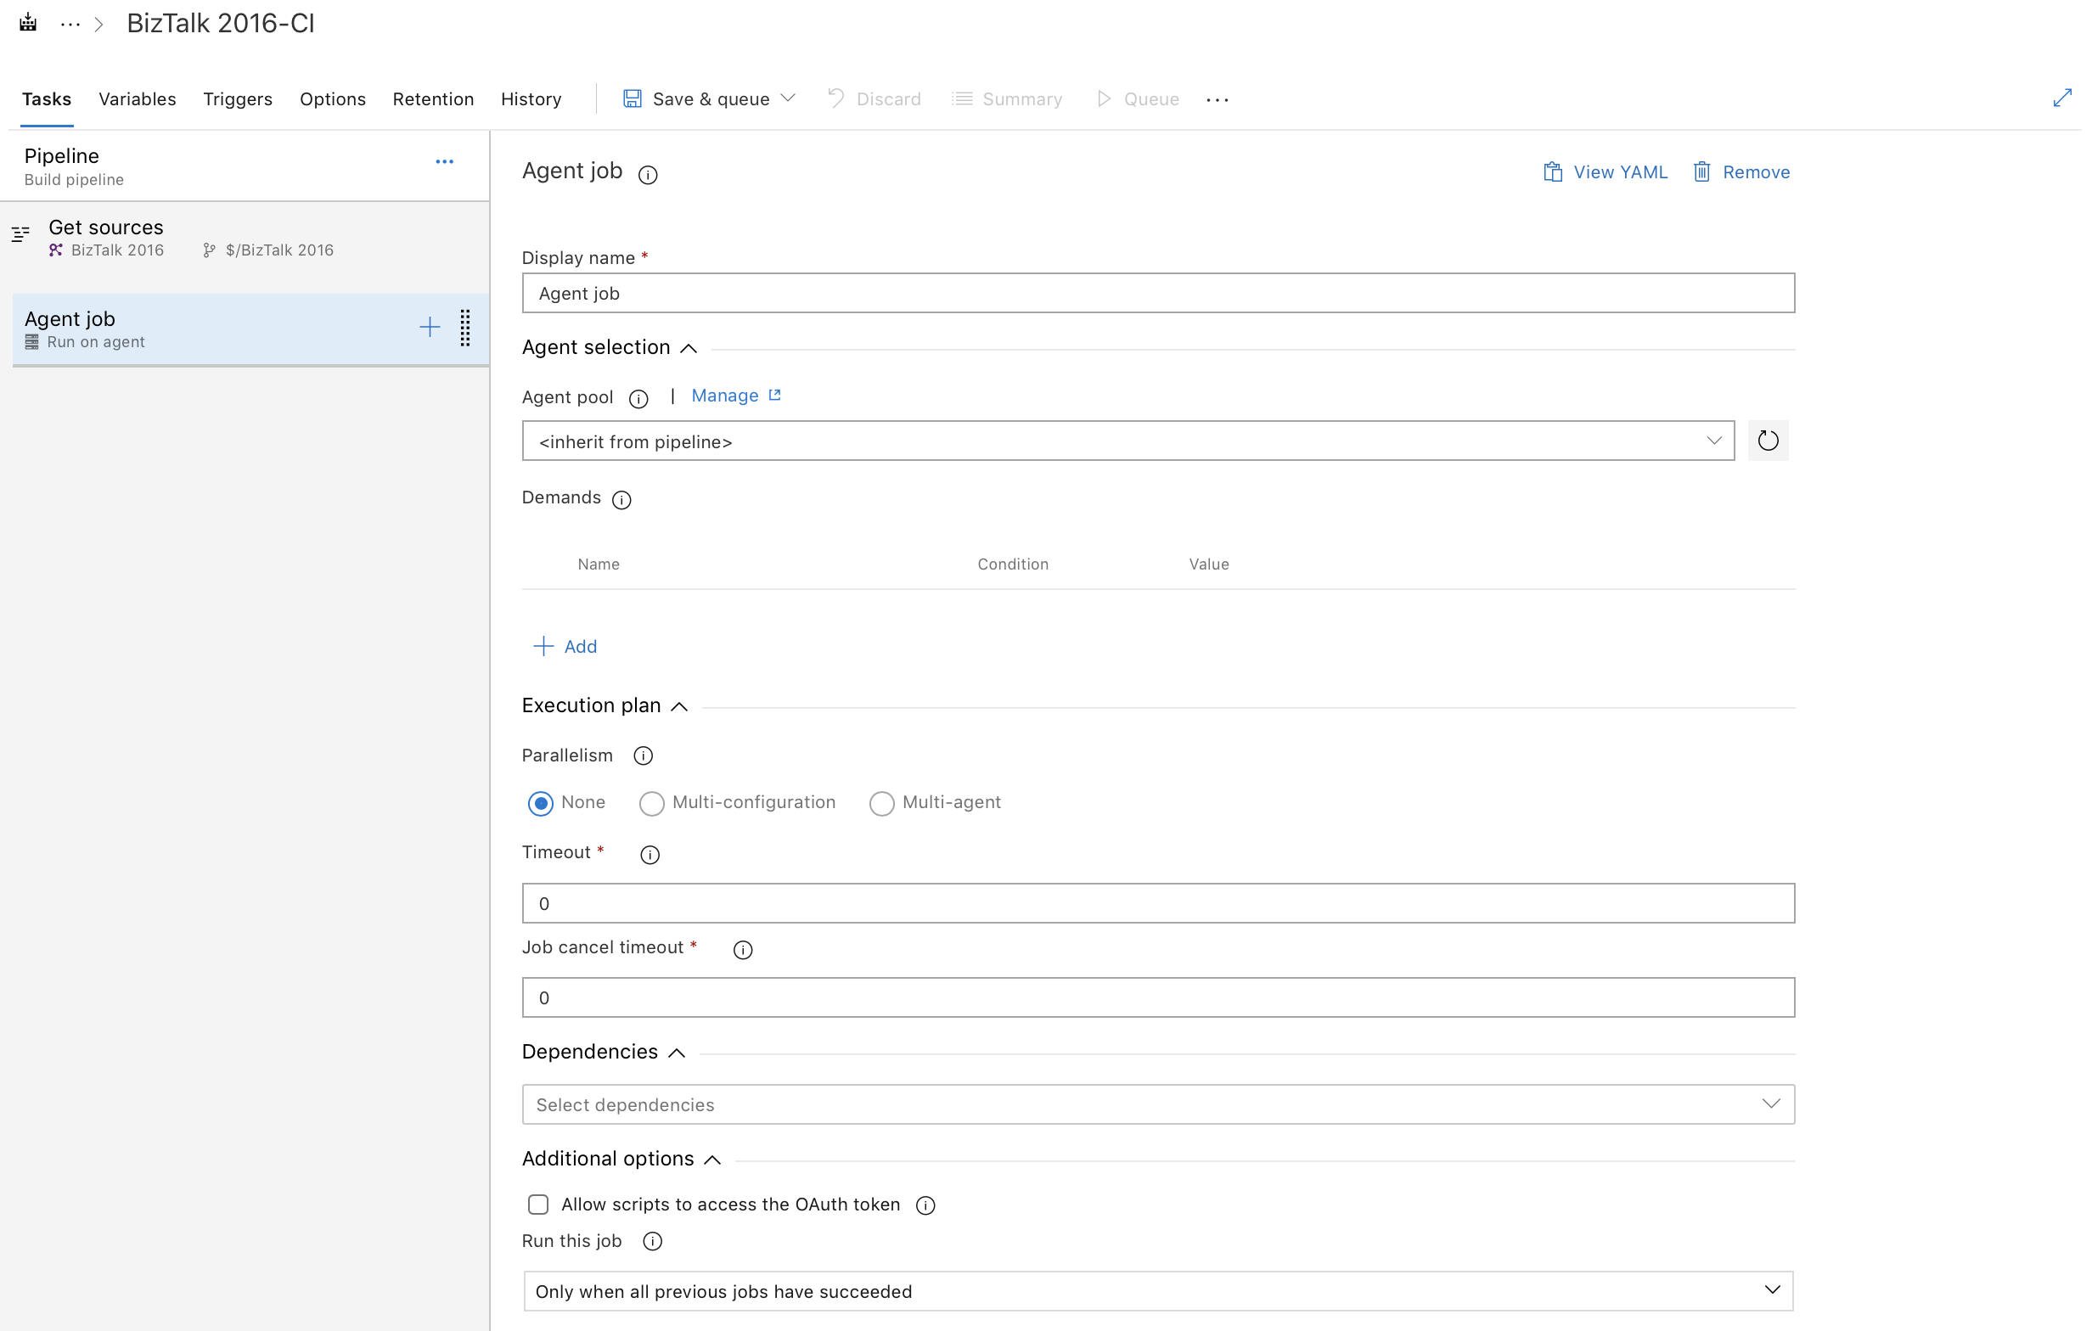Click the Run on agent server icon
Screen dimensions: 2092x1331
(x=32, y=342)
